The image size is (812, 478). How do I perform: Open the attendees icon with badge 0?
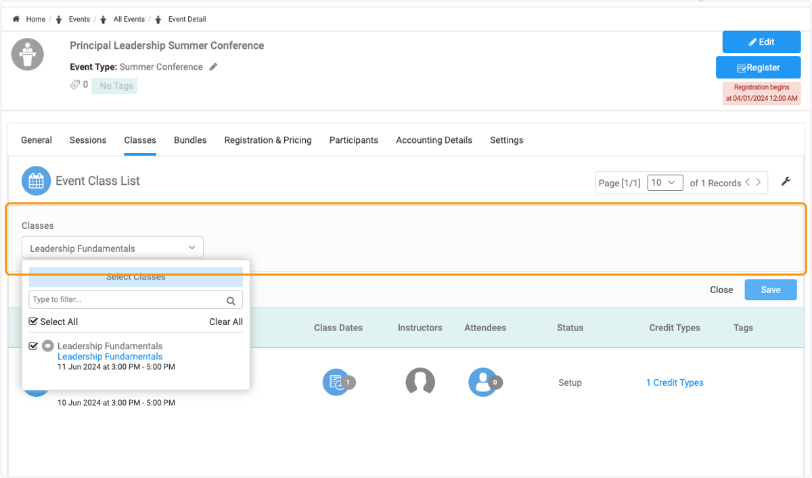(x=484, y=383)
